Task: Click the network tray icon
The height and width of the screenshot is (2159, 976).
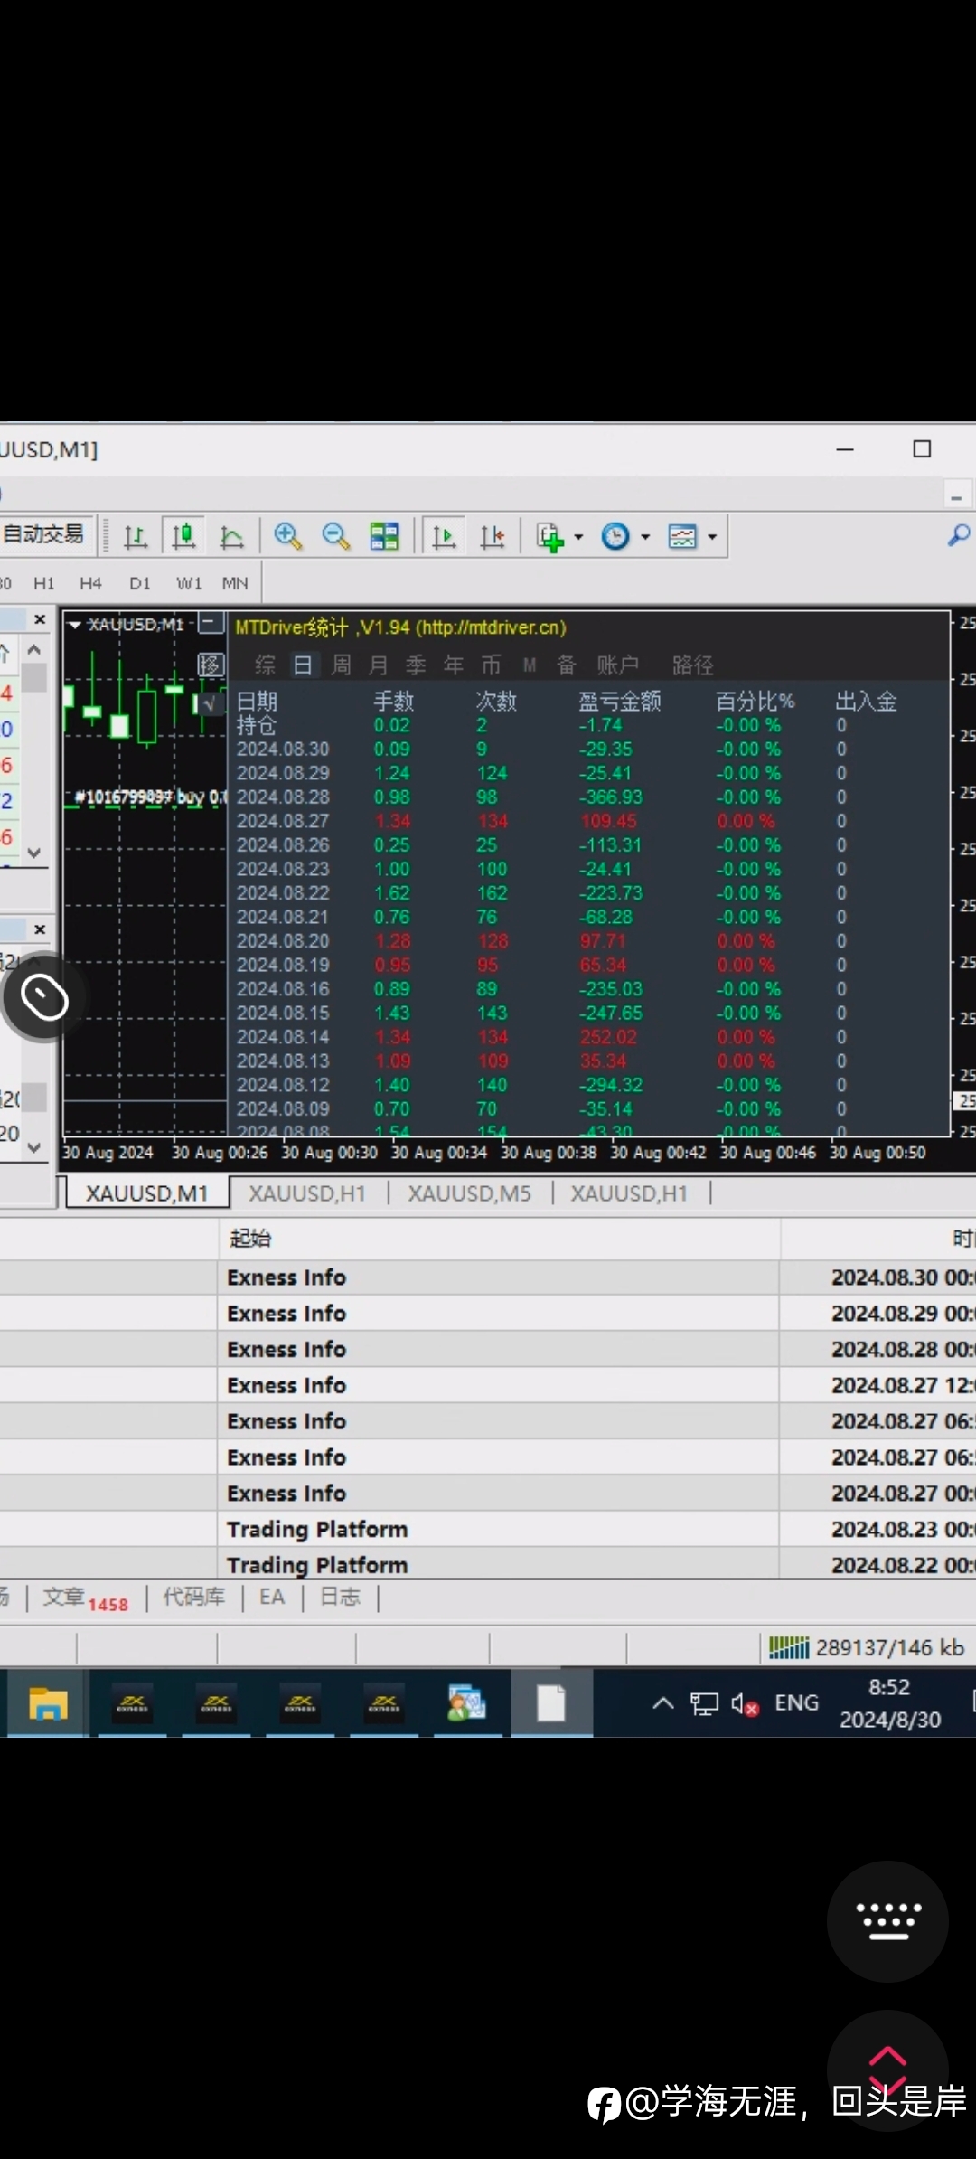Action: 704,1703
